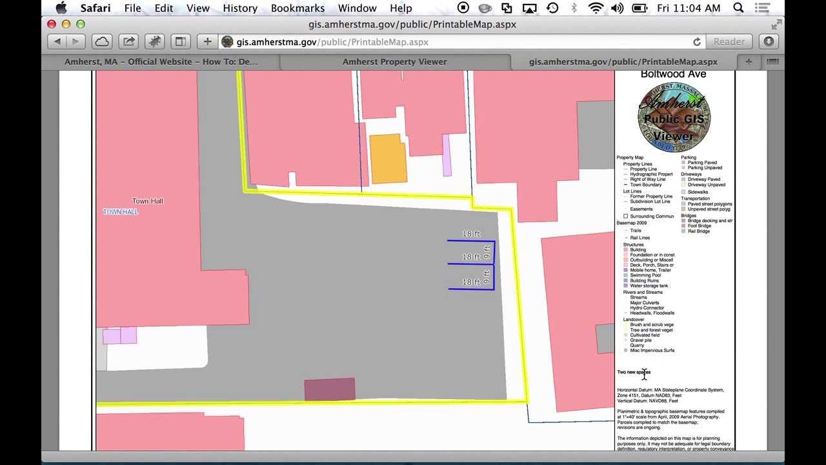Click the Parking Paved legend swatch
Screen dimensions: 826x465
point(684,163)
